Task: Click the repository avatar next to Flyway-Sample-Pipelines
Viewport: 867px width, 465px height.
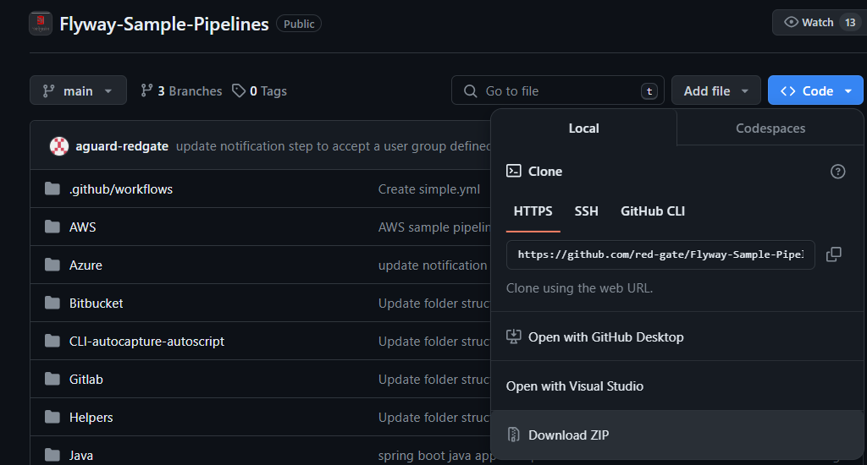Action: pos(41,23)
